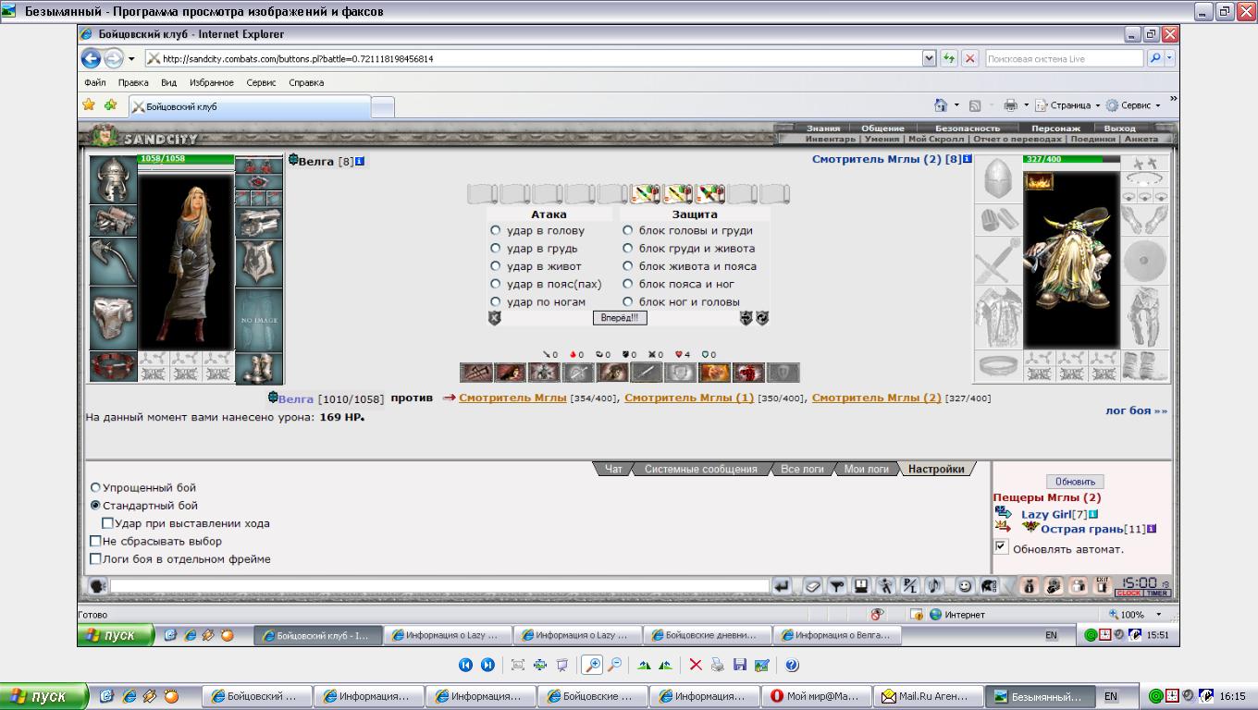Open the address bar history dropdown

[x=930, y=58]
